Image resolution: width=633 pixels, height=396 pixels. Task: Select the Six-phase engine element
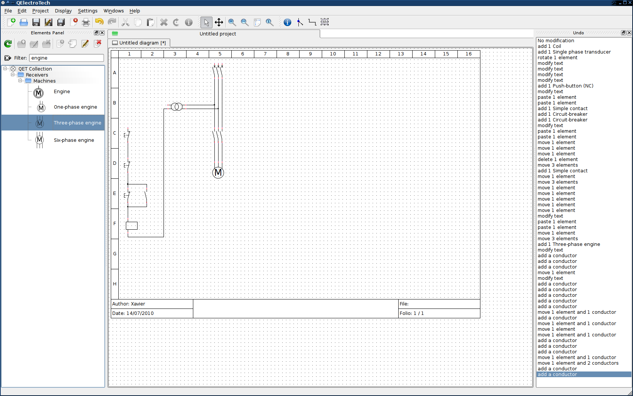74,140
